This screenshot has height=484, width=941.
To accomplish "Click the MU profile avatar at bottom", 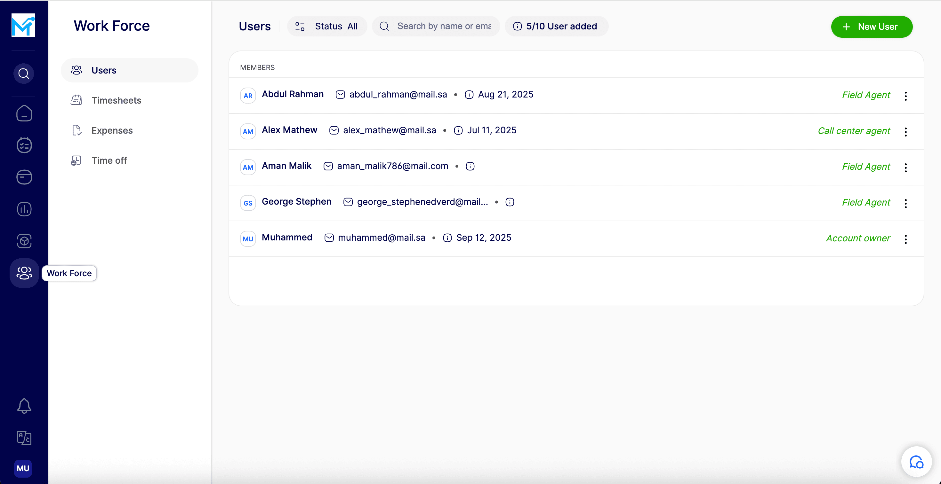I will [x=23, y=468].
